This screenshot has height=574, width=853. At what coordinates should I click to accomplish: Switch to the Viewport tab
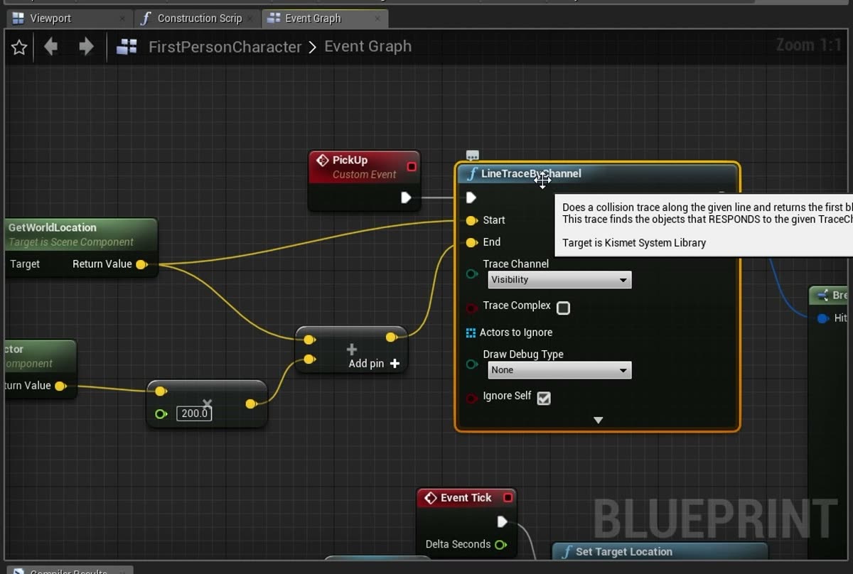(50, 18)
